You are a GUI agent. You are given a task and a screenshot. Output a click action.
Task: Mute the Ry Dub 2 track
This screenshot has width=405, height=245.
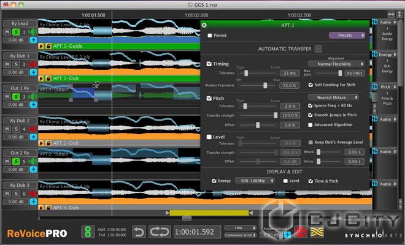[7, 129]
